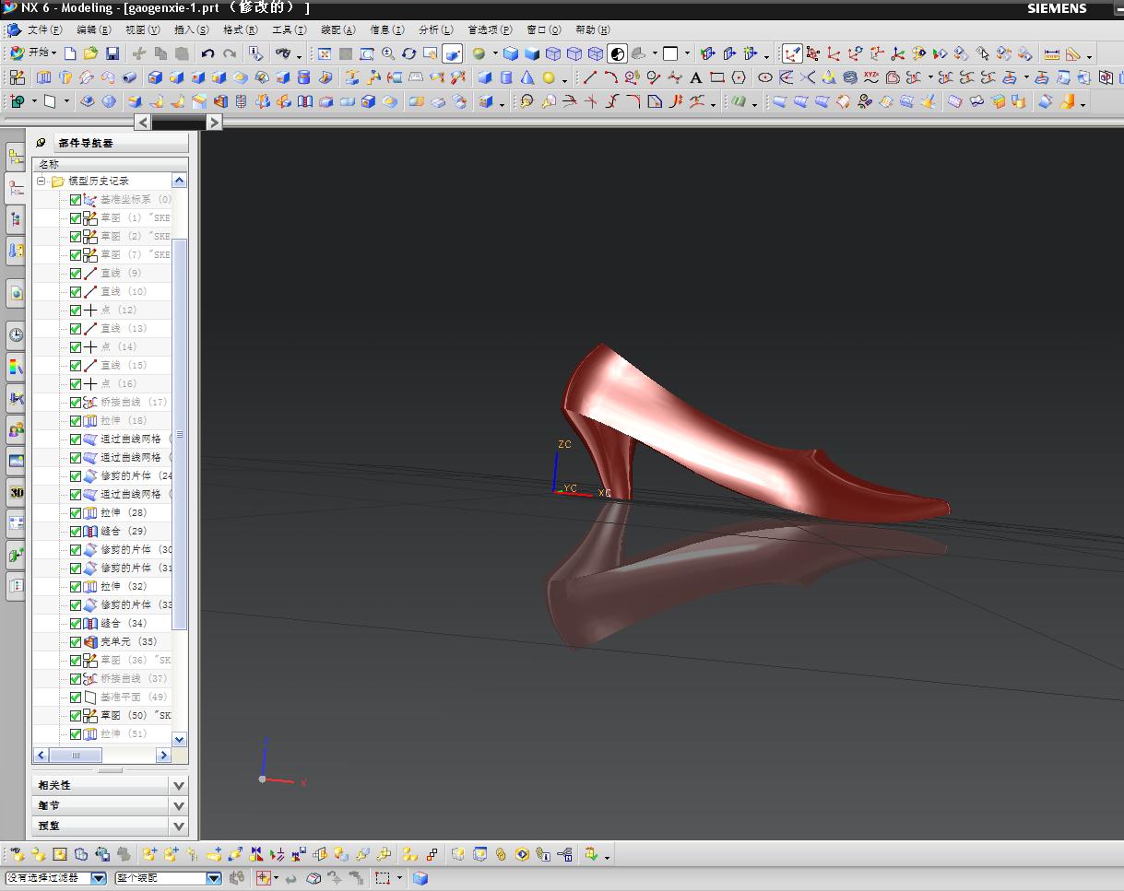Image resolution: width=1124 pixels, height=891 pixels.
Task: Toggle checkbox for 壳单元 (35)
Action: [76, 641]
